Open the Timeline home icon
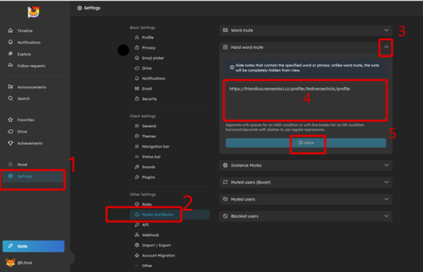The image size is (423, 272). (11, 30)
